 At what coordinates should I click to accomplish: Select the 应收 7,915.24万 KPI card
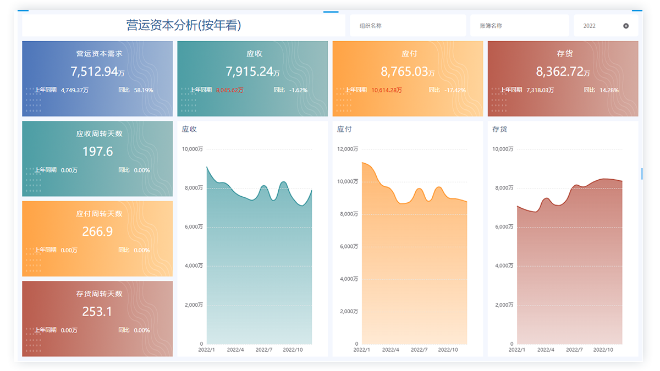(x=252, y=78)
